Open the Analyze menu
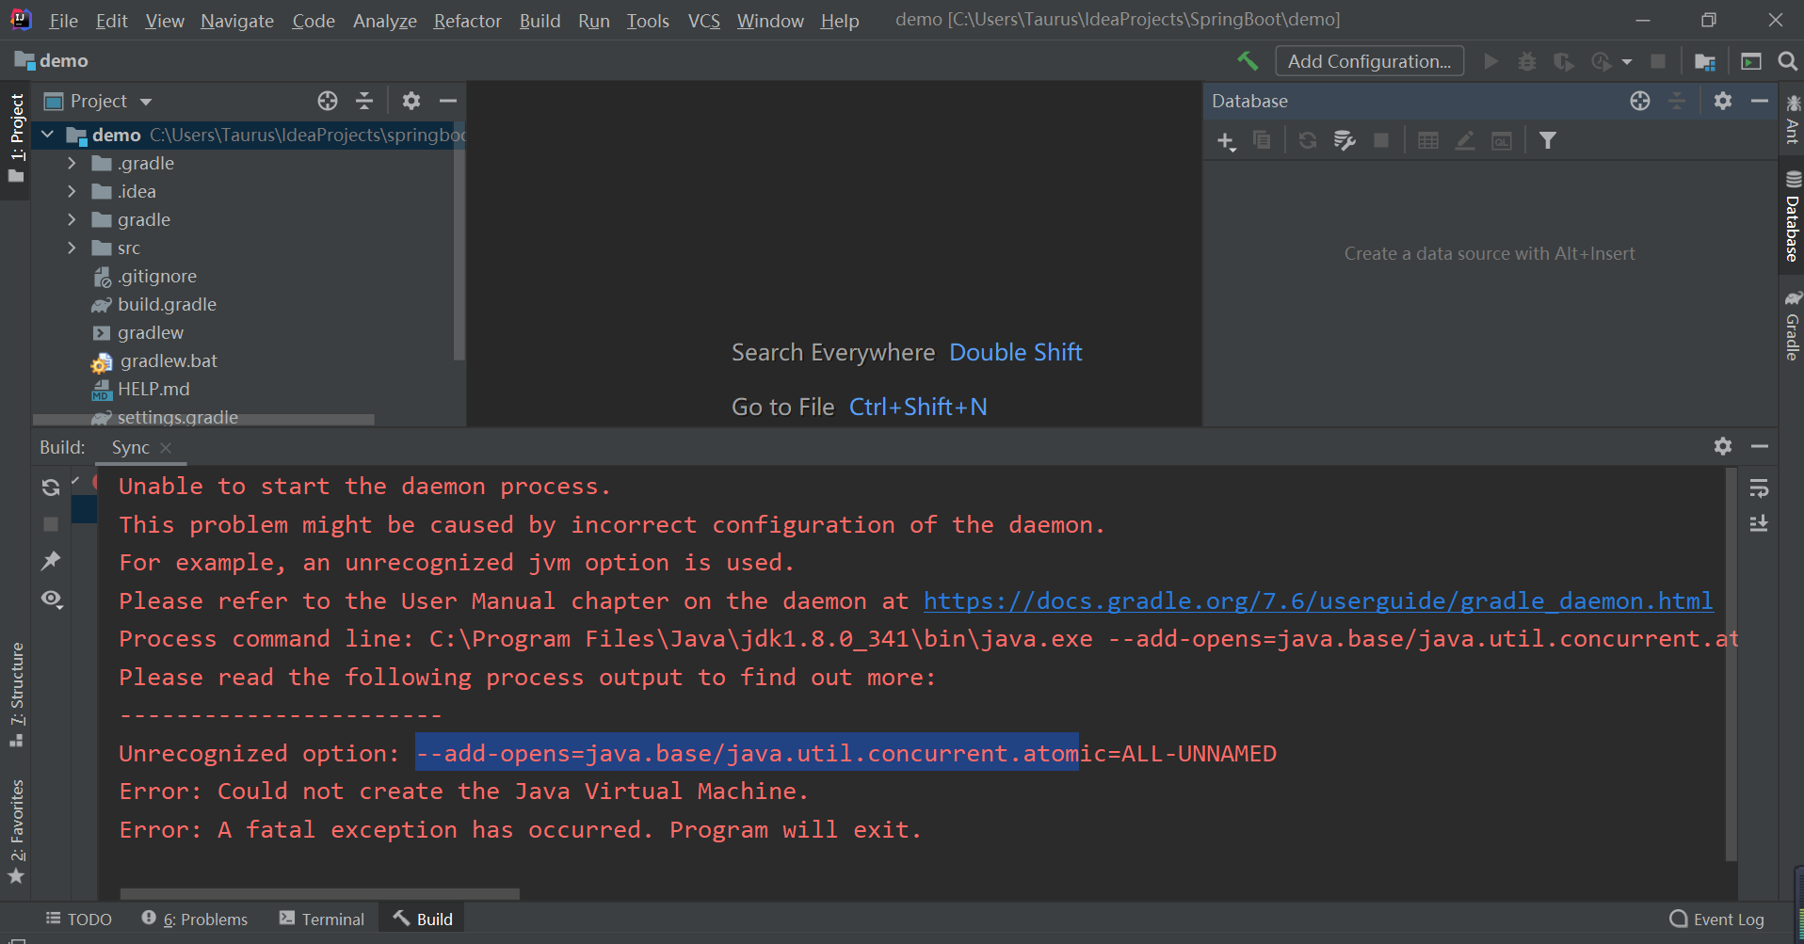 (384, 21)
